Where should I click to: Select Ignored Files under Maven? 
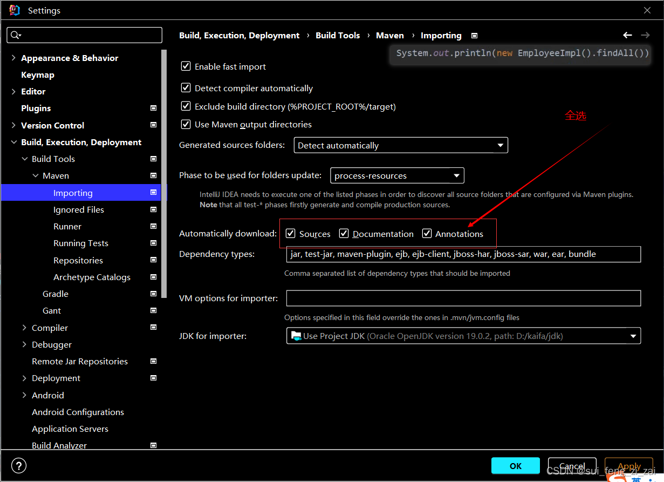point(79,209)
